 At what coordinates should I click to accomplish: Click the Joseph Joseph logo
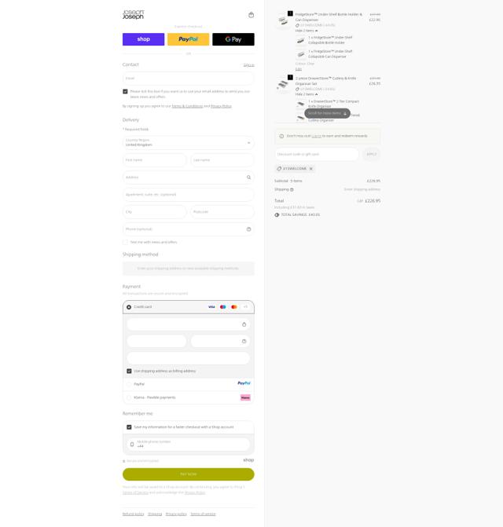click(x=133, y=14)
